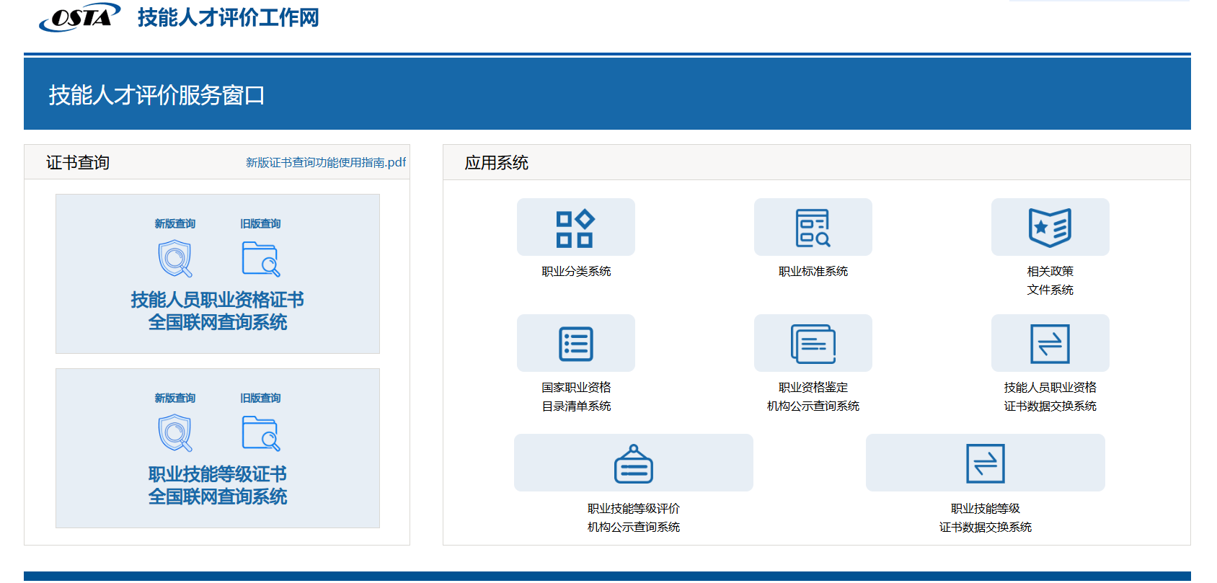The height and width of the screenshot is (583, 1217).
Task: Click the OSTA logo in the header
Action: pyautogui.click(x=79, y=17)
